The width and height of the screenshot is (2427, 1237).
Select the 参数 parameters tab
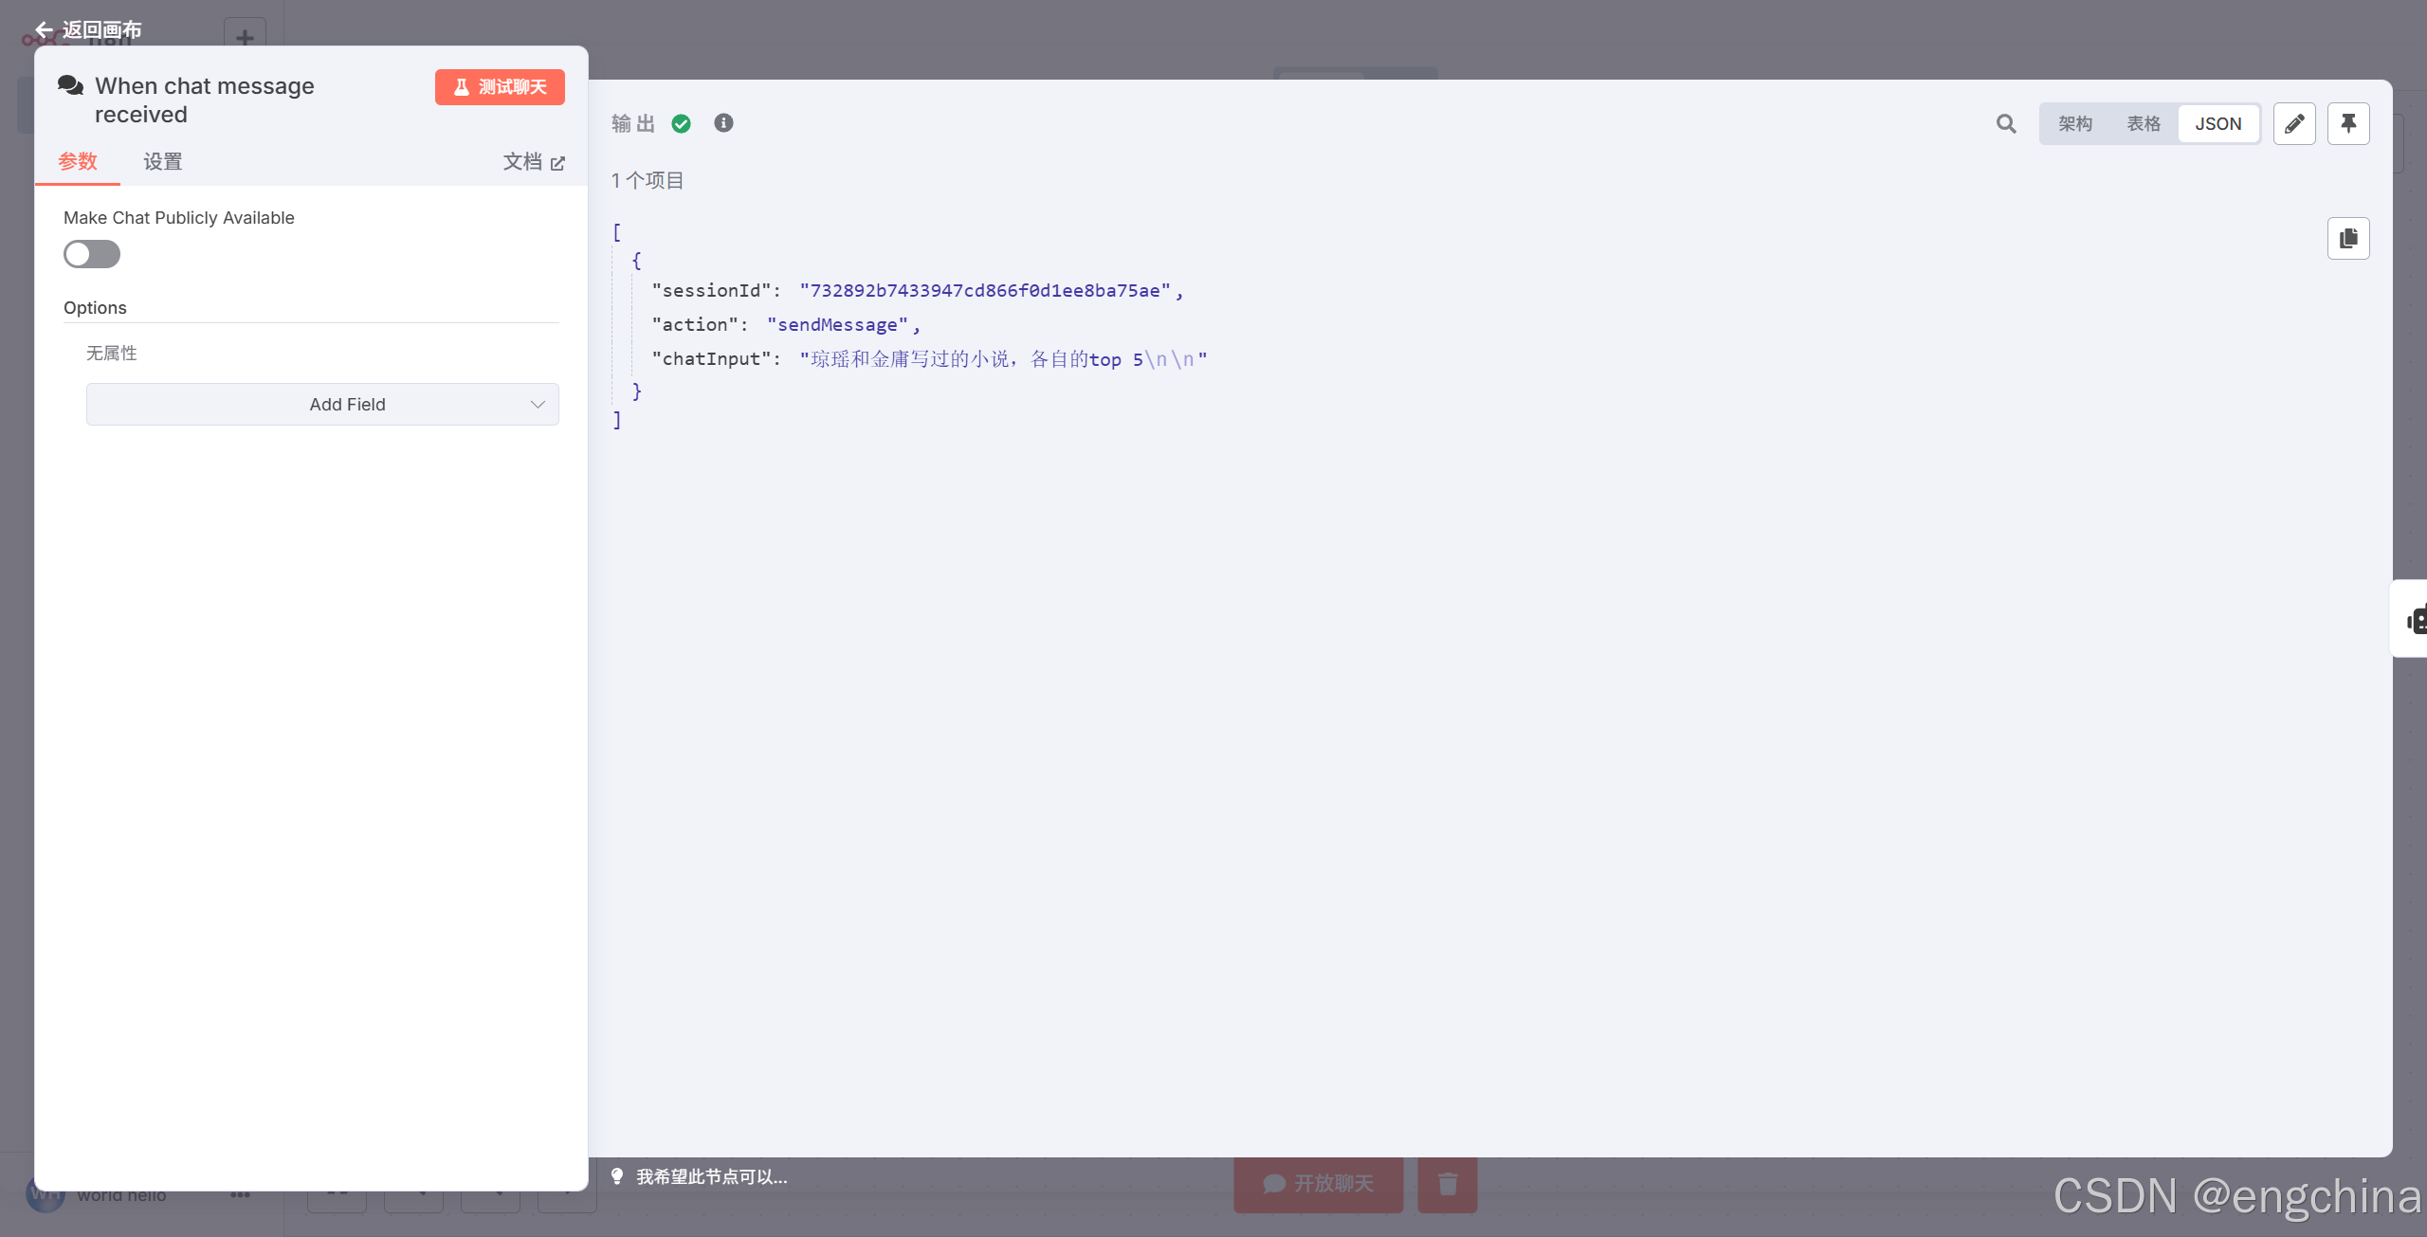[78, 162]
